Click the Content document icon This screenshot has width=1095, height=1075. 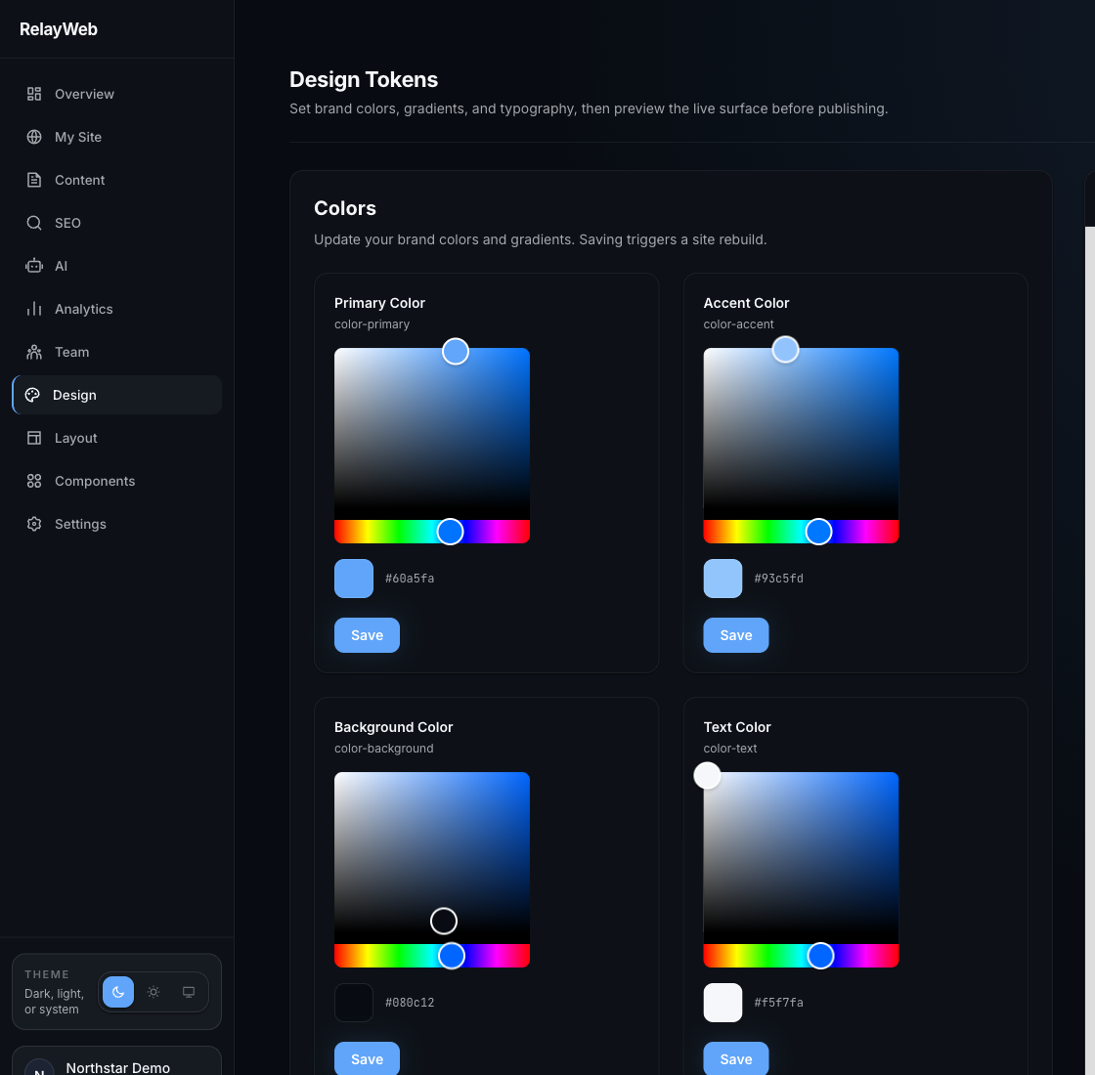(34, 180)
